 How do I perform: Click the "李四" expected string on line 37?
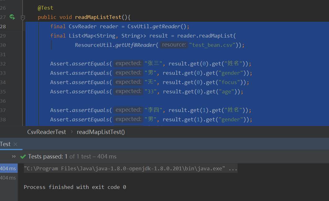click(x=153, y=110)
